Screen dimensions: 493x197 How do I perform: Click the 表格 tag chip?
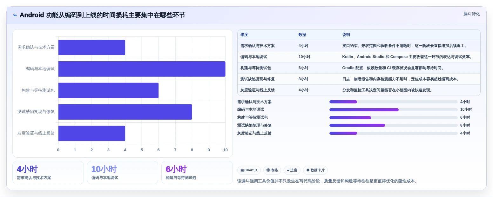click(272, 170)
